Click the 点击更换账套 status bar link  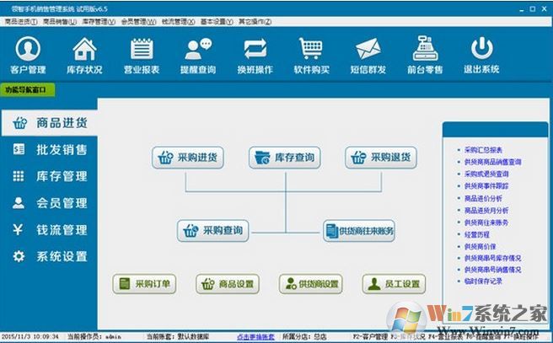tap(255, 336)
